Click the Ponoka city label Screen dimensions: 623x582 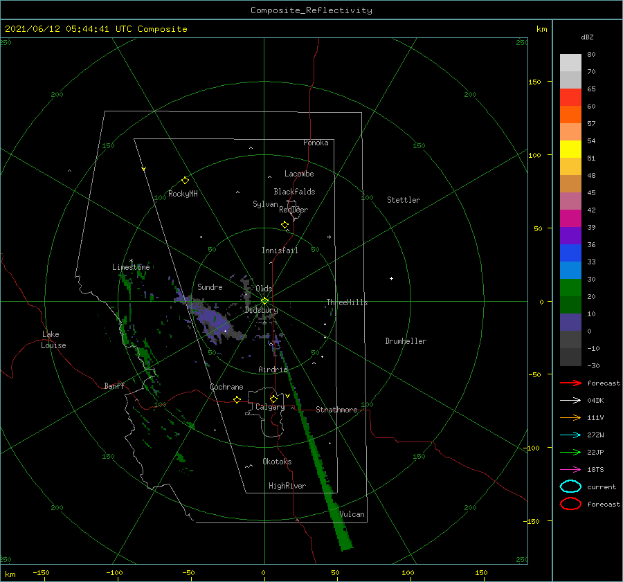(x=316, y=143)
